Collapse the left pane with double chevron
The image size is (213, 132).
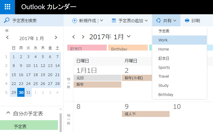7,30
